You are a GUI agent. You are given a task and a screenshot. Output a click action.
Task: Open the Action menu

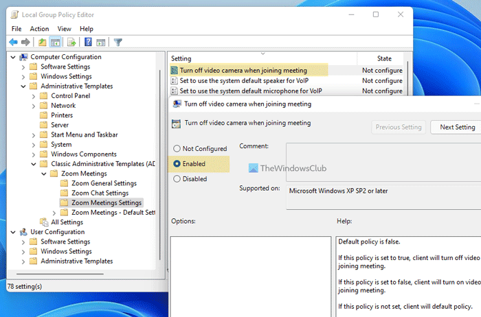pos(39,29)
